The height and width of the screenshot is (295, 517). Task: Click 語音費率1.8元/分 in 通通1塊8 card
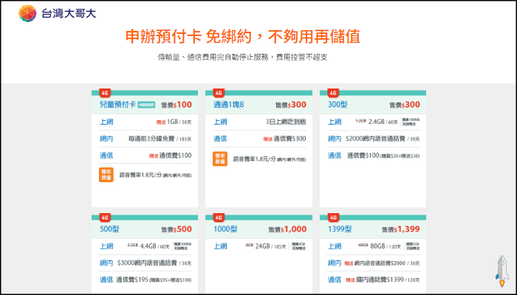click(270, 159)
